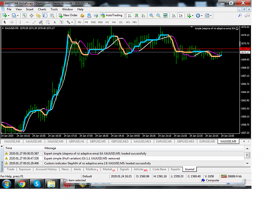Toggle chart Auto Scroll
This screenshot has height=198, width=264.
[174, 16]
